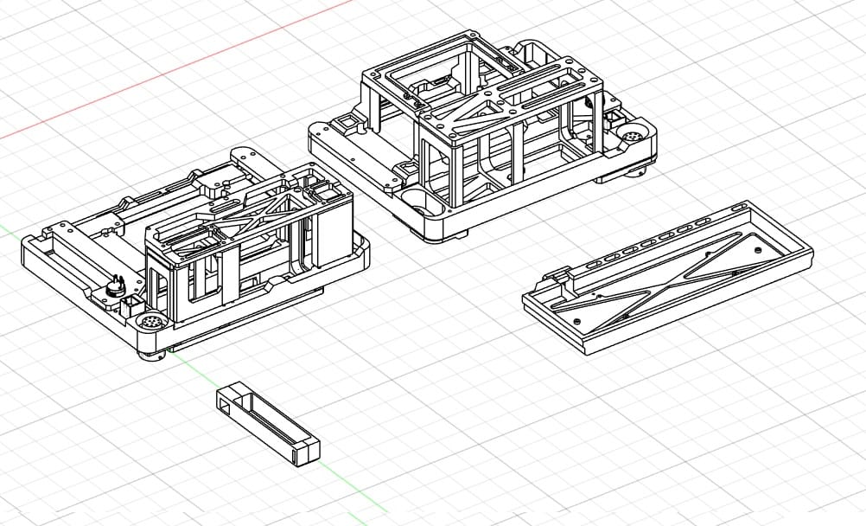Viewport: 866px width, 526px height.
Task: Click a corner foot under the left assembly
Action: (x=151, y=355)
